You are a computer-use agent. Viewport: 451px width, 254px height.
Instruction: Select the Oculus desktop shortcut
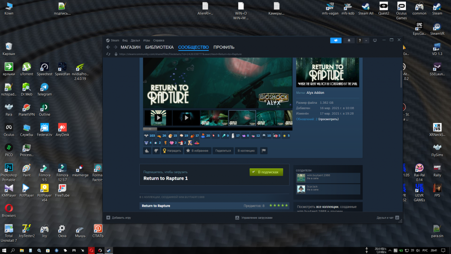9,130
